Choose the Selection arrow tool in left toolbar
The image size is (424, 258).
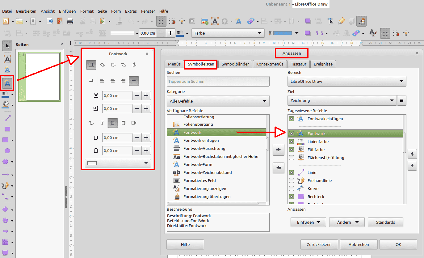coord(7,46)
